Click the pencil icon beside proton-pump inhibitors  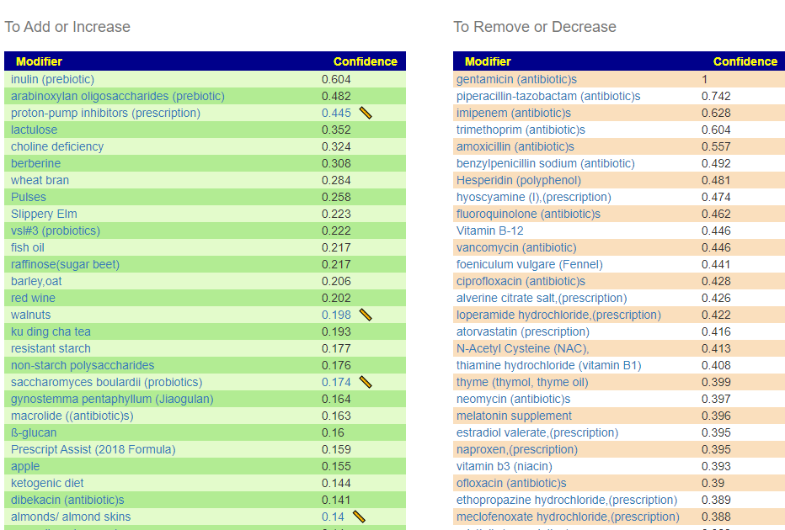(366, 113)
